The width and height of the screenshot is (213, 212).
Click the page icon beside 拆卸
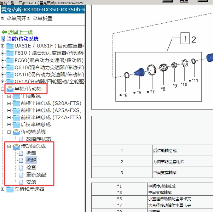coord(21,154)
